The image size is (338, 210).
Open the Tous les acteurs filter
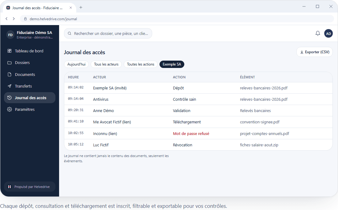[106, 64]
